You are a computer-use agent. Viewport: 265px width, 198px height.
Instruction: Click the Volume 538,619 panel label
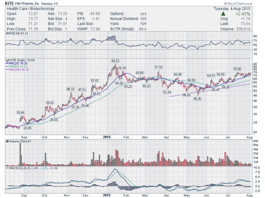[x=18, y=141]
